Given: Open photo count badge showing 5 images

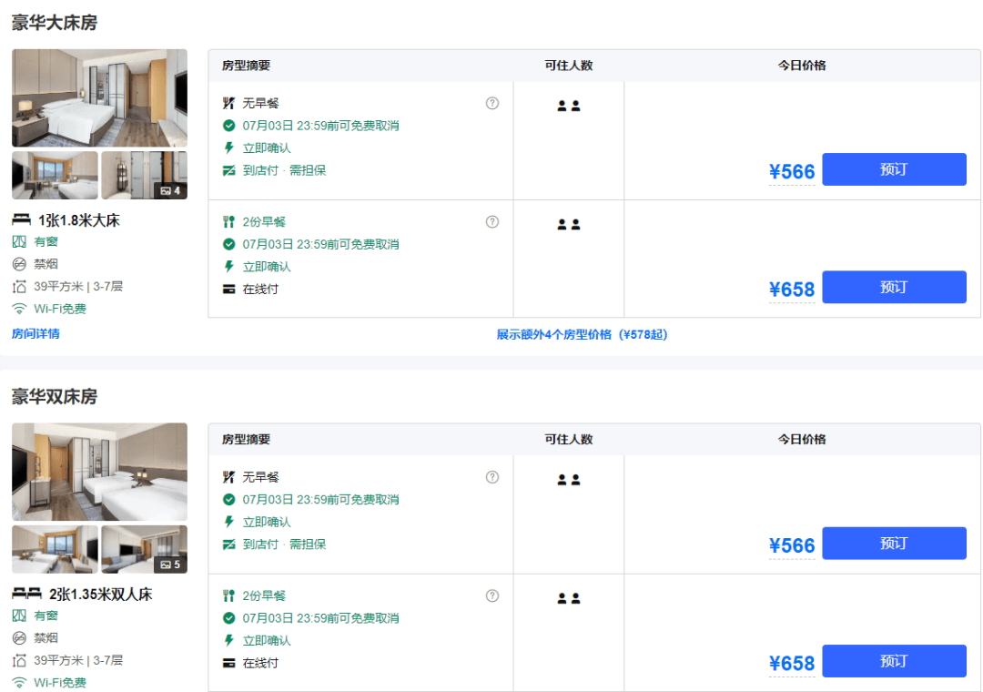Looking at the screenshot, I should click(x=170, y=565).
